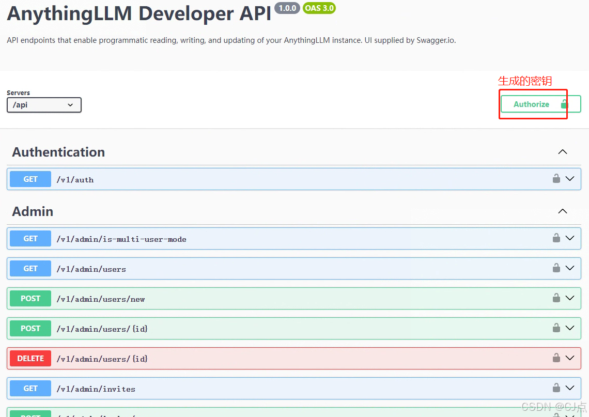Expand DELETE /v1/admin/users/{id} chevron
Viewport: 589px width, 417px height.
click(570, 358)
